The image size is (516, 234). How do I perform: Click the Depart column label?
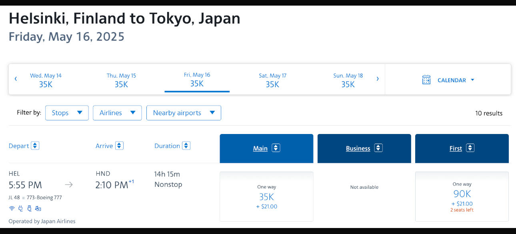(x=19, y=146)
